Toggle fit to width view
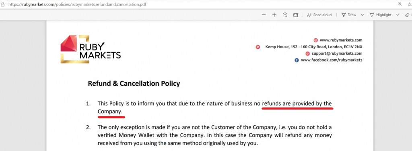412x151 pixels. [x=296, y=15]
